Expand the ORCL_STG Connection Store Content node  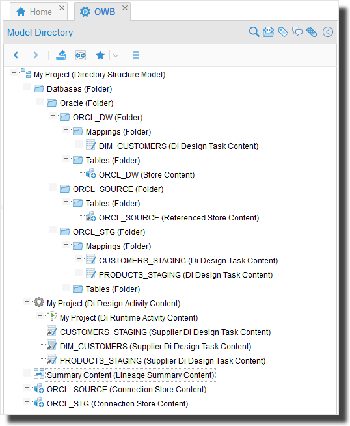coord(27,401)
